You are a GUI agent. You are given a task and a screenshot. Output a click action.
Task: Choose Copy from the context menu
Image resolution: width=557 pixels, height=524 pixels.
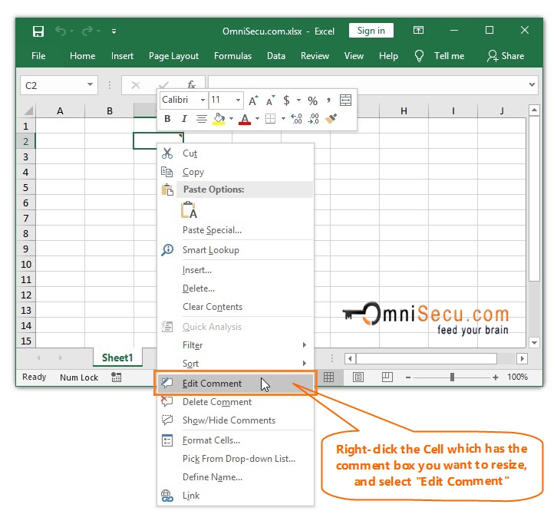236,172
